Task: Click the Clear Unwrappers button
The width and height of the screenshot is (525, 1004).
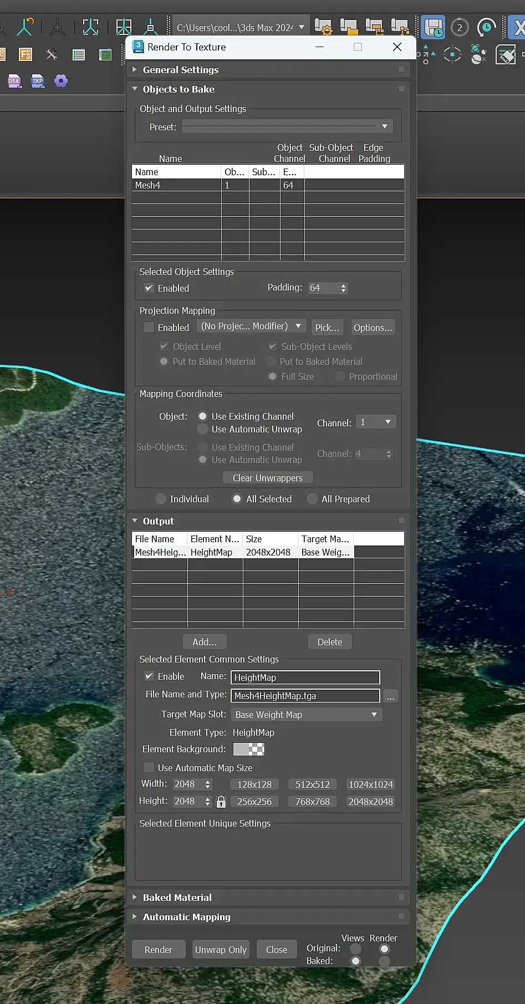Action: 268,478
